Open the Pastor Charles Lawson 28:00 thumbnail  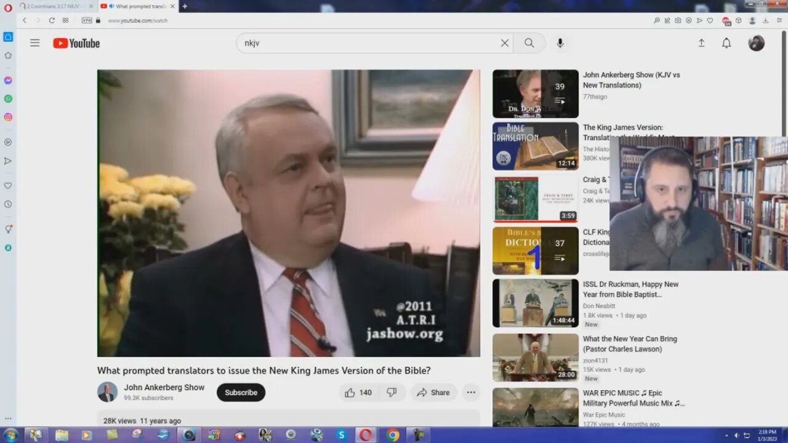pos(536,357)
